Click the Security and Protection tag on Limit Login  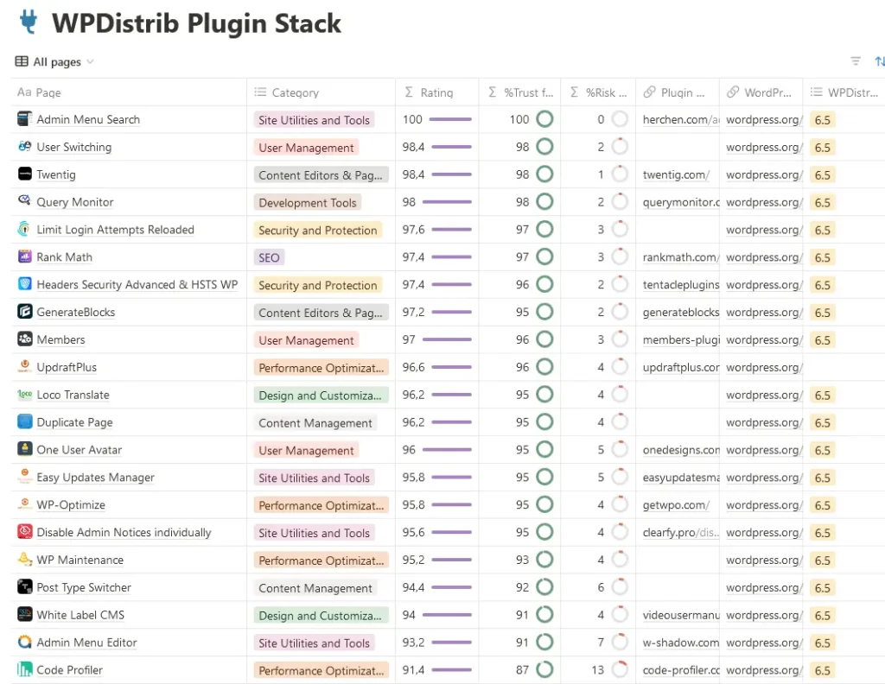click(x=318, y=230)
